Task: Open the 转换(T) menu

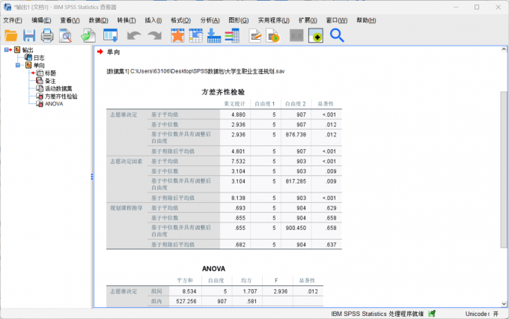Action: [x=127, y=20]
